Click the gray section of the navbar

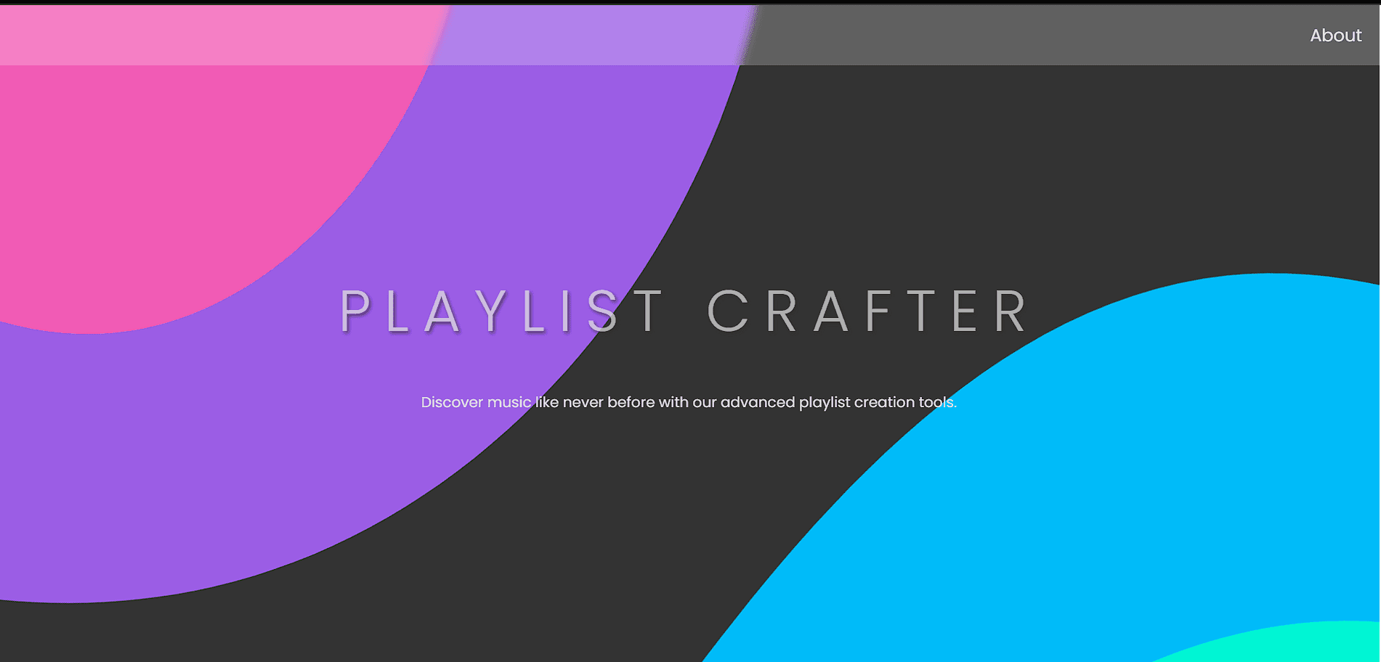coord(1017,35)
